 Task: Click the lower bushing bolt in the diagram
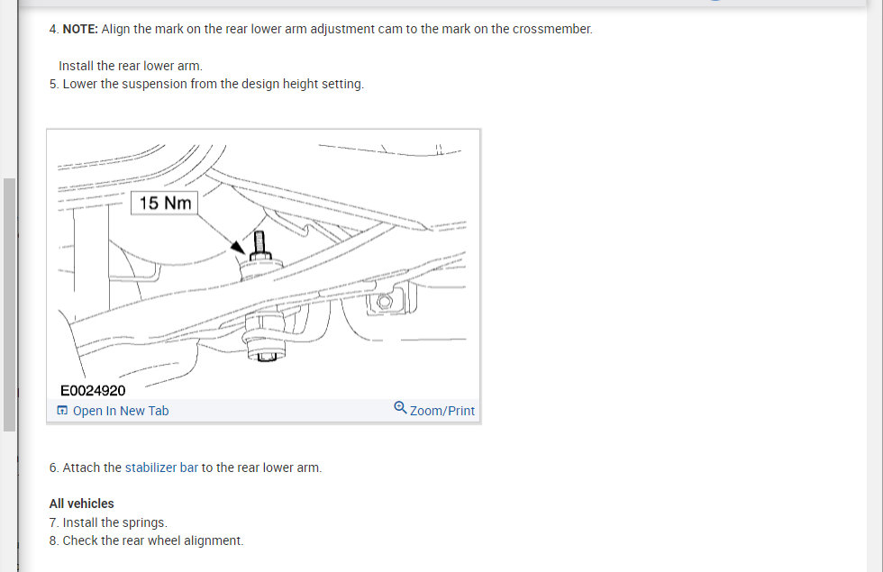(267, 355)
